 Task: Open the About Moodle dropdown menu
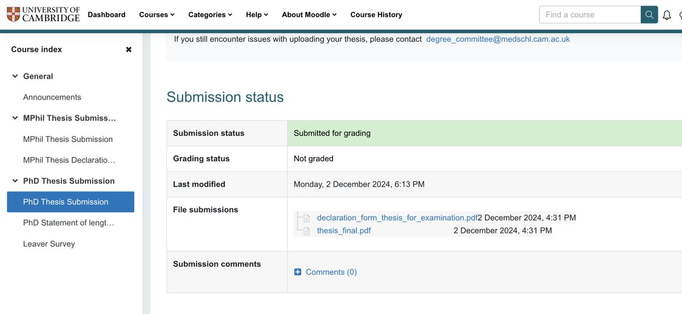309,15
